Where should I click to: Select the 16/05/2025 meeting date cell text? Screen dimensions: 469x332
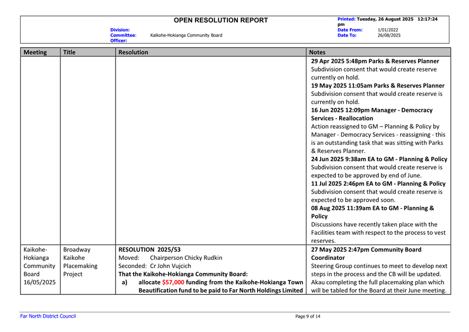tap(40, 282)
